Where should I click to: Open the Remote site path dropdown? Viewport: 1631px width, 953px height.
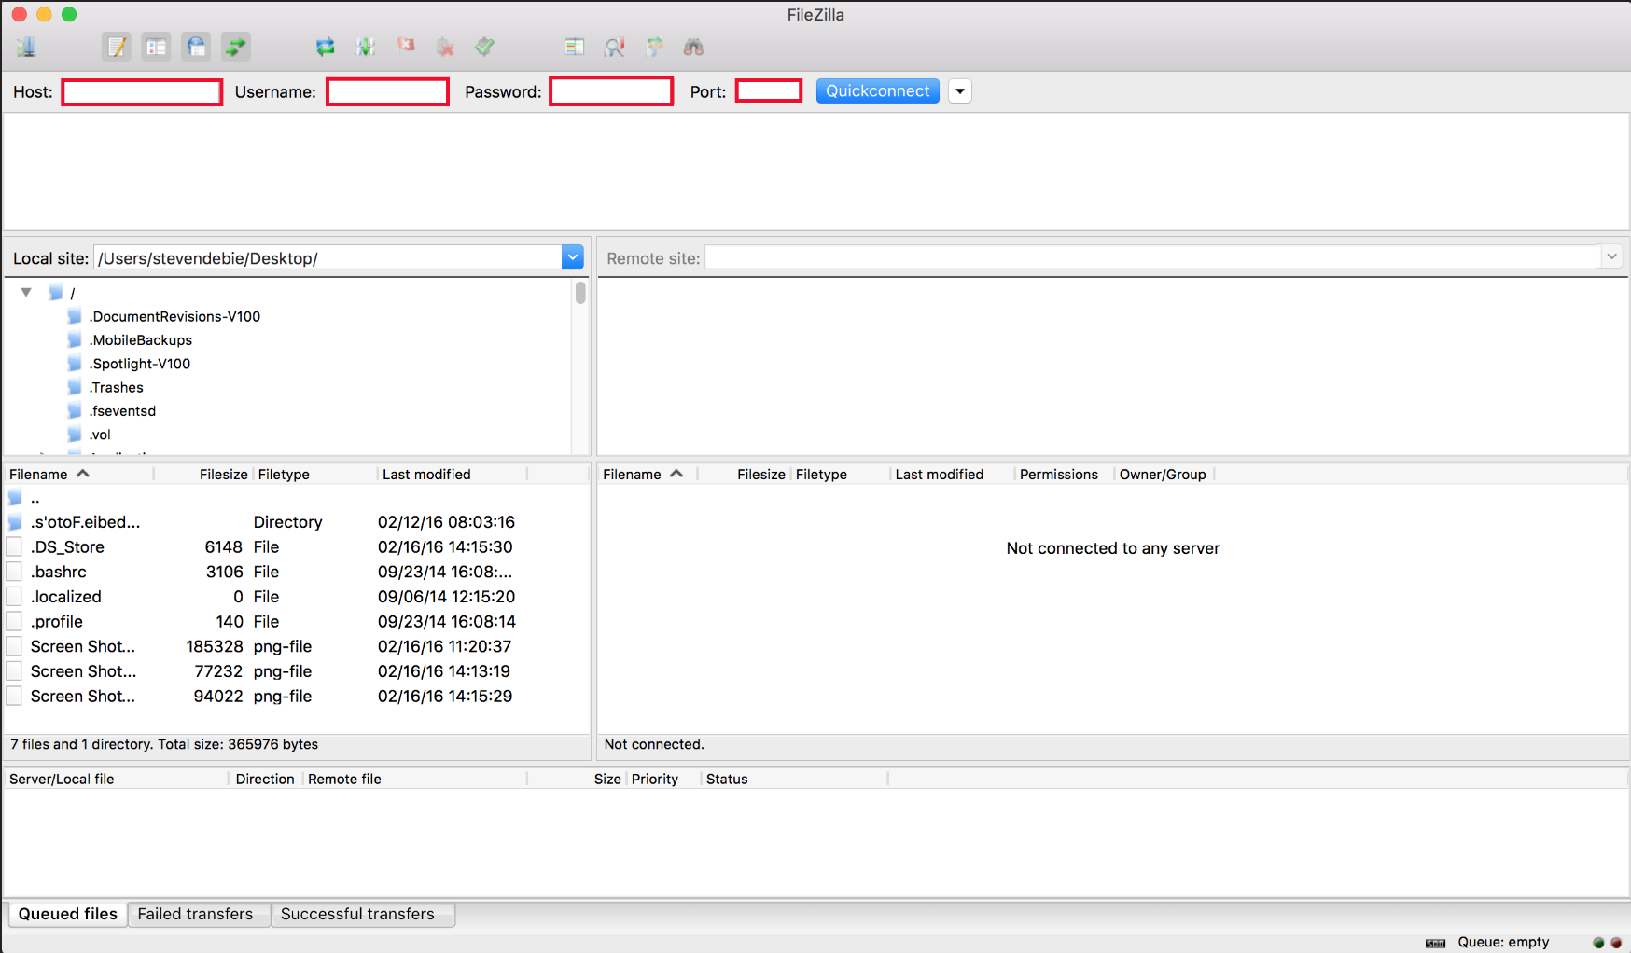click(1611, 256)
